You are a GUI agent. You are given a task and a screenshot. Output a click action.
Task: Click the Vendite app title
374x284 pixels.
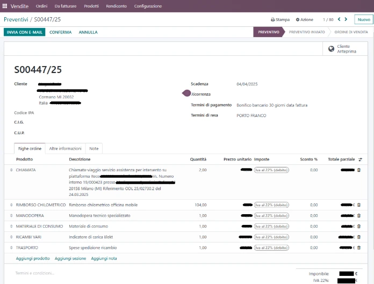(19, 6)
